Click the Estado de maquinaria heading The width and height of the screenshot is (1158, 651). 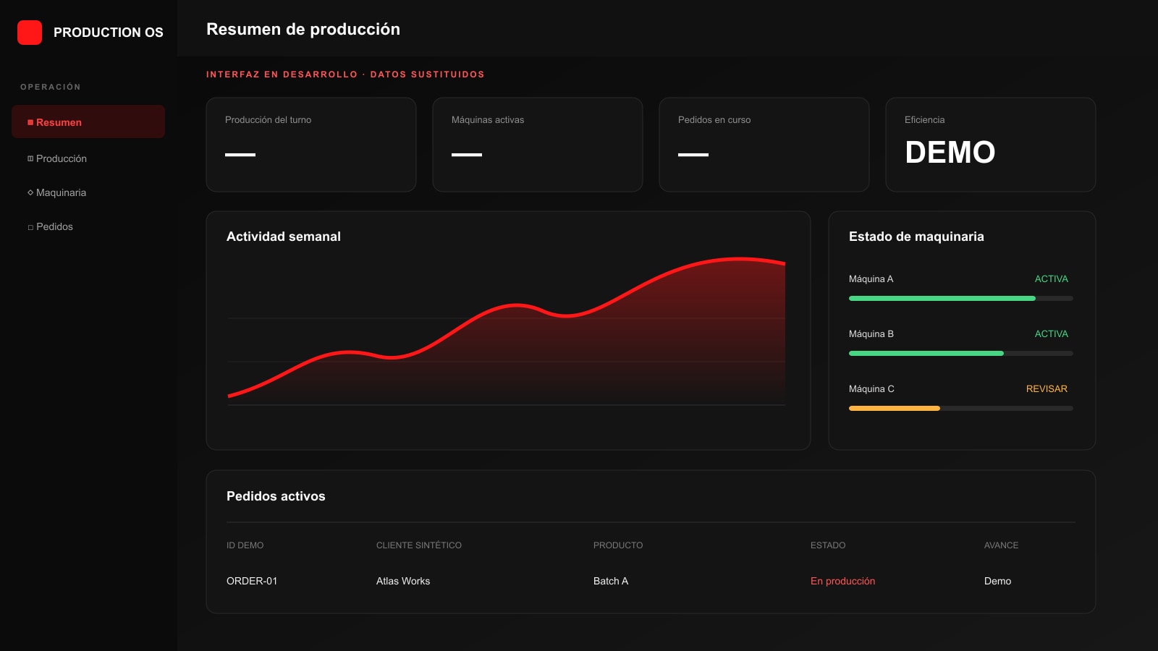point(916,237)
